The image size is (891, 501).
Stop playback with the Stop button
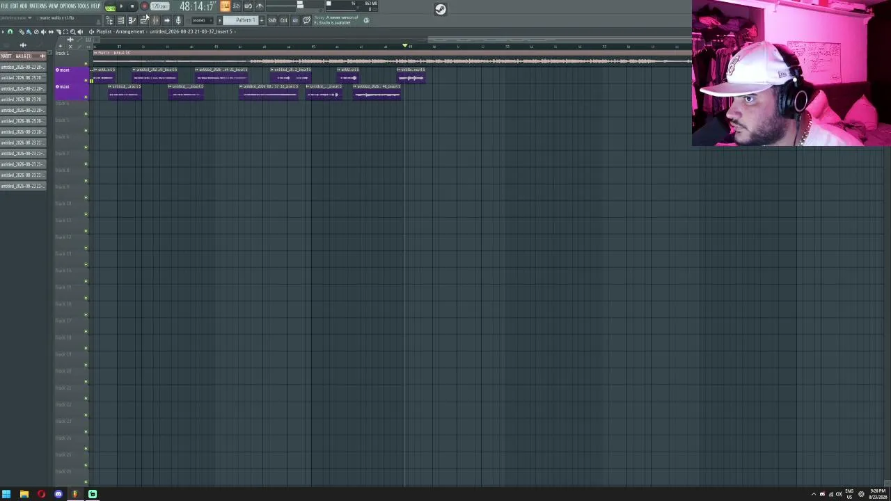132,6
